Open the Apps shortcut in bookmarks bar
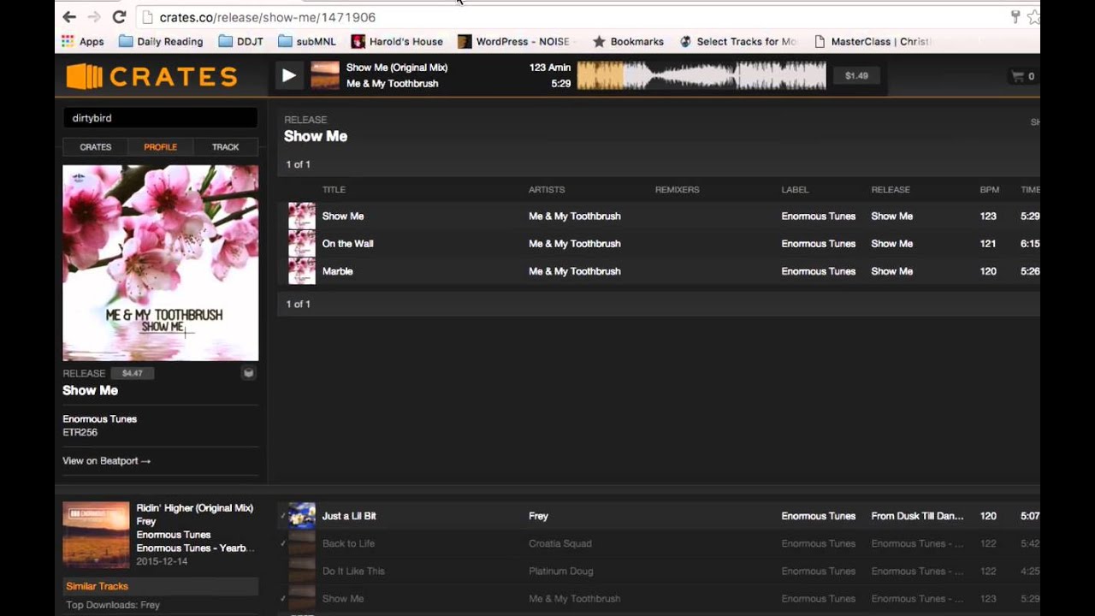1095x616 pixels. click(x=82, y=41)
